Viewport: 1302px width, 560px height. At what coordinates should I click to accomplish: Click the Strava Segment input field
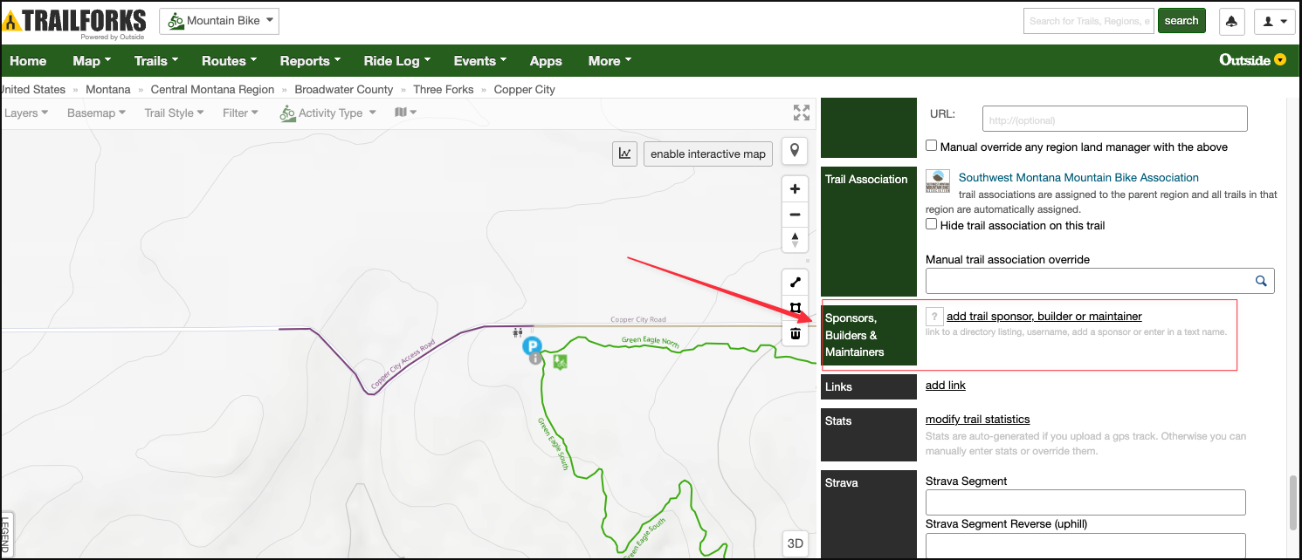tap(1085, 502)
